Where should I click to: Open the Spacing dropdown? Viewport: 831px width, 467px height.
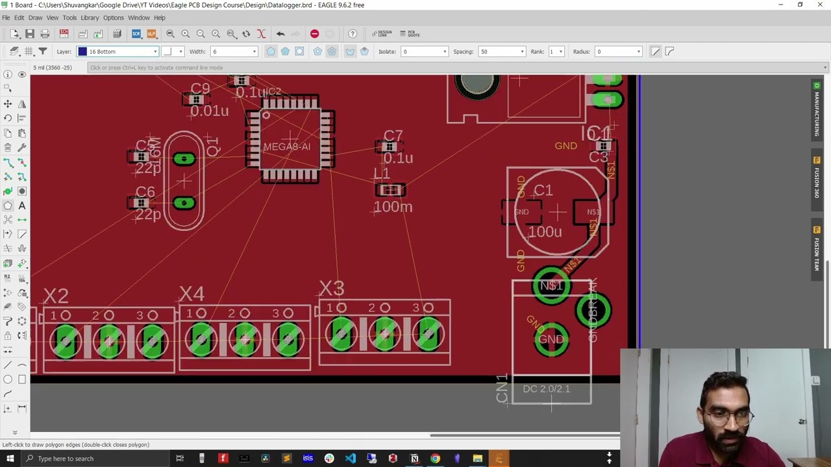[x=502, y=51]
